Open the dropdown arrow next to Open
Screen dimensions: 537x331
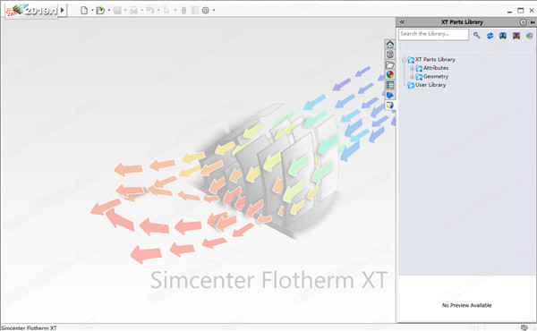[109, 10]
